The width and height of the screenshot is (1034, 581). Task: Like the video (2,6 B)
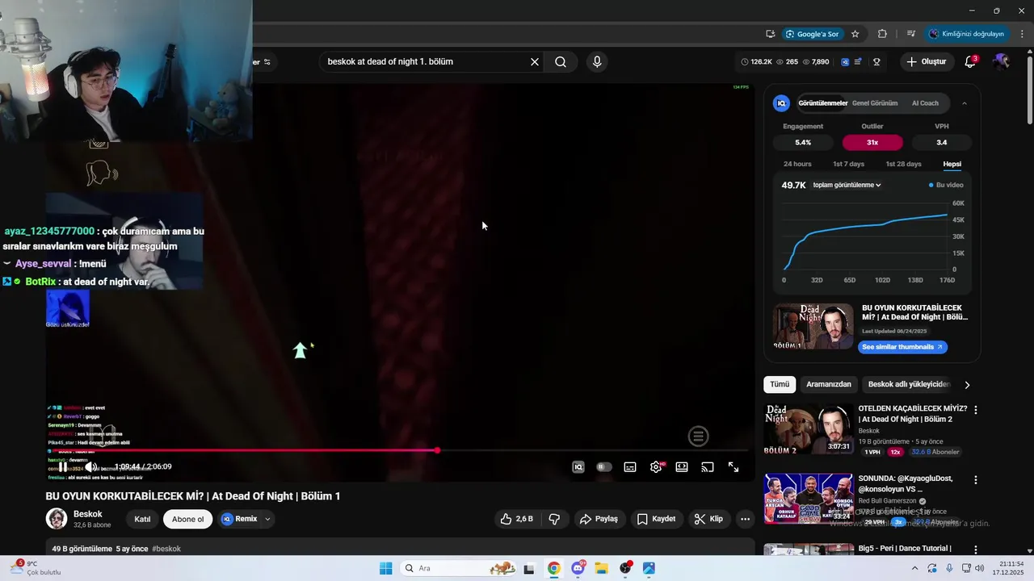[517, 519]
